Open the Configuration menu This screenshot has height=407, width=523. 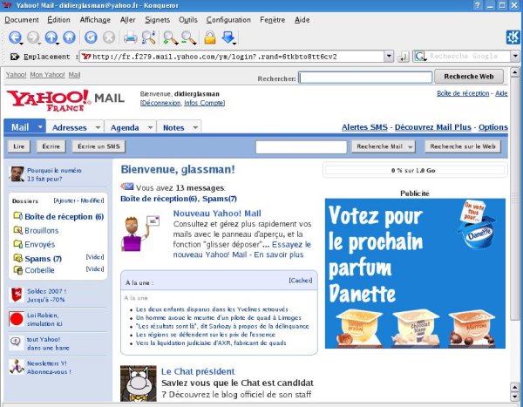(228, 20)
